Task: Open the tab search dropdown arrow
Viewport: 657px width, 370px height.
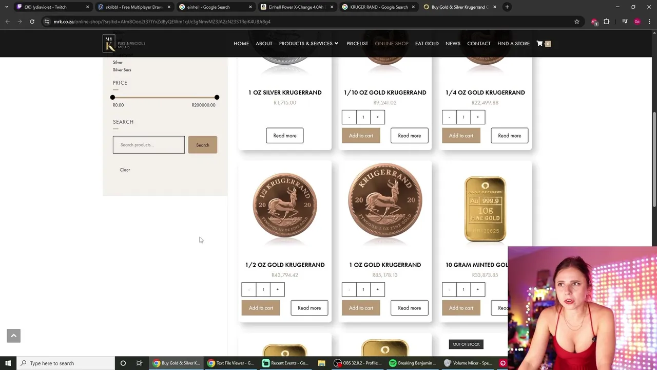Action: pyautogui.click(x=6, y=7)
